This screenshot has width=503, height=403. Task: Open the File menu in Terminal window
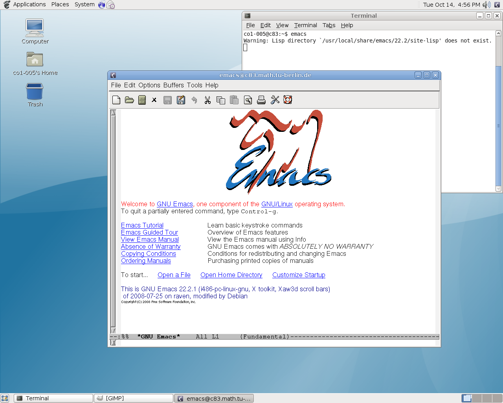click(x=250, y=25)
